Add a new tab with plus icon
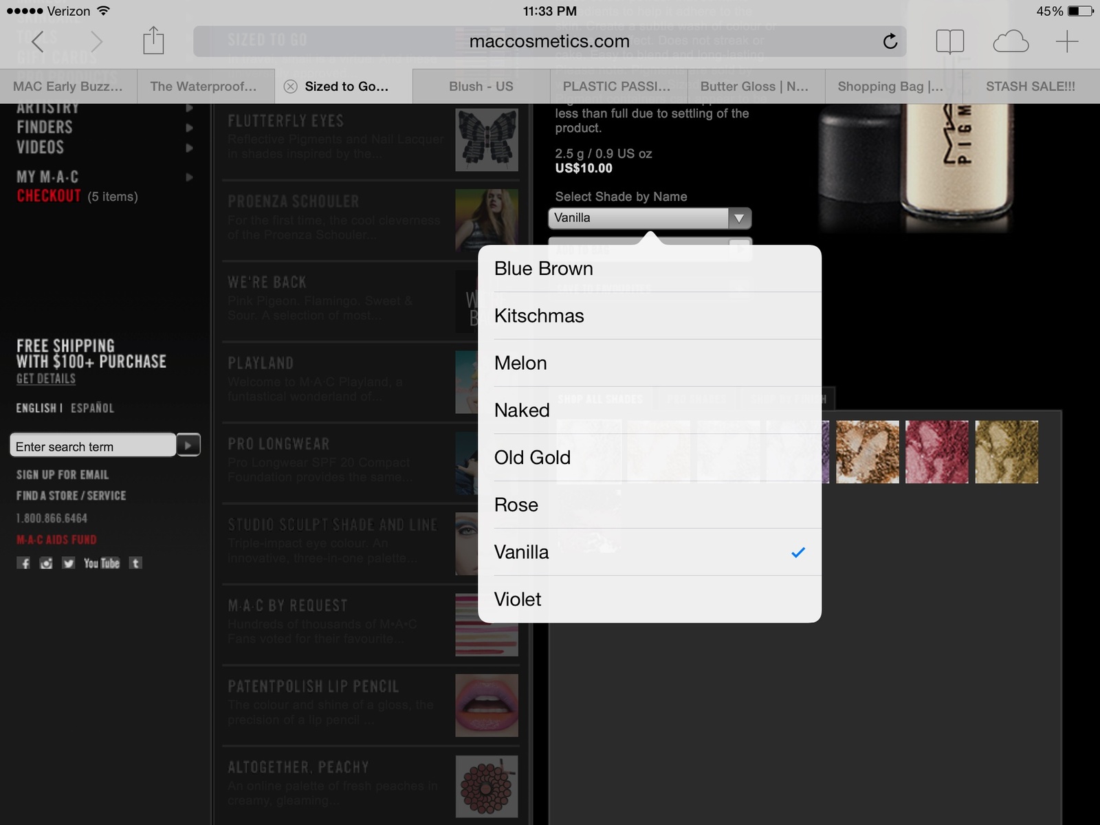This screenshot has width=1100, height=825. tap(1067, 42)
